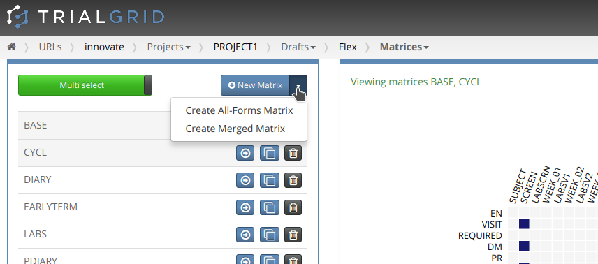Open the Flex draft breadcrumb link
The height and width of the screenshot is (264, 598).
point(348,47)
